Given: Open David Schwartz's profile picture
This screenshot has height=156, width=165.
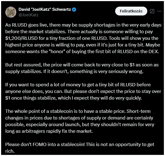Looking at the screenshot, I should tap(11, 12).
